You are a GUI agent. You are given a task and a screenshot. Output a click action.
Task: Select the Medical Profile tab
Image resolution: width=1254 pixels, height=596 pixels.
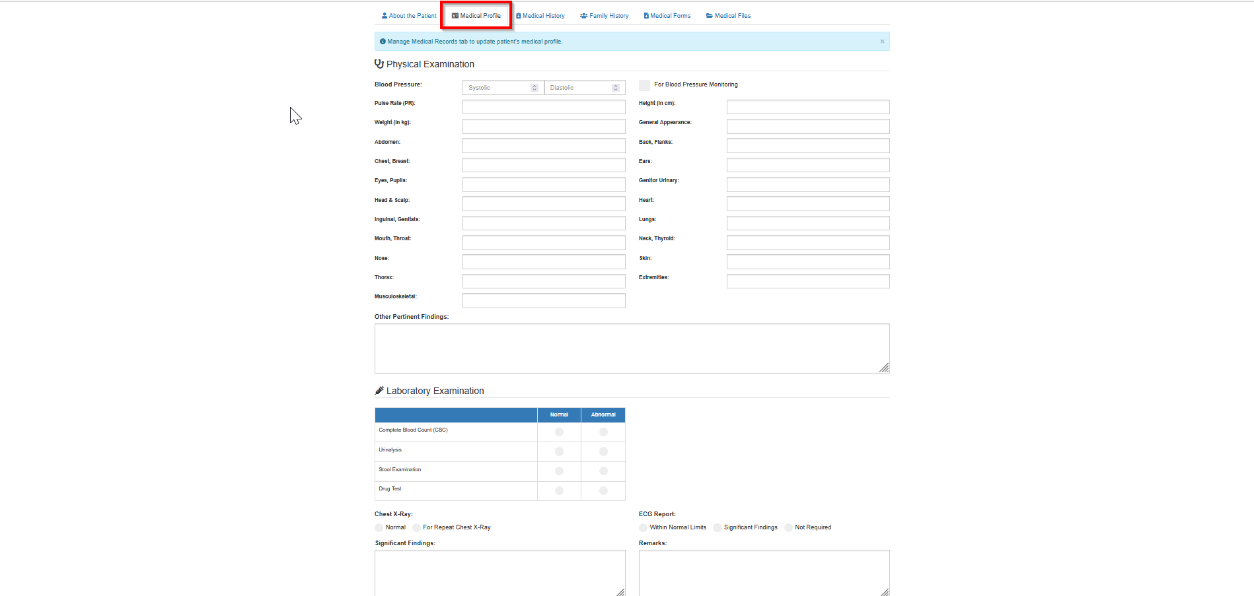(x=476, y=16)
